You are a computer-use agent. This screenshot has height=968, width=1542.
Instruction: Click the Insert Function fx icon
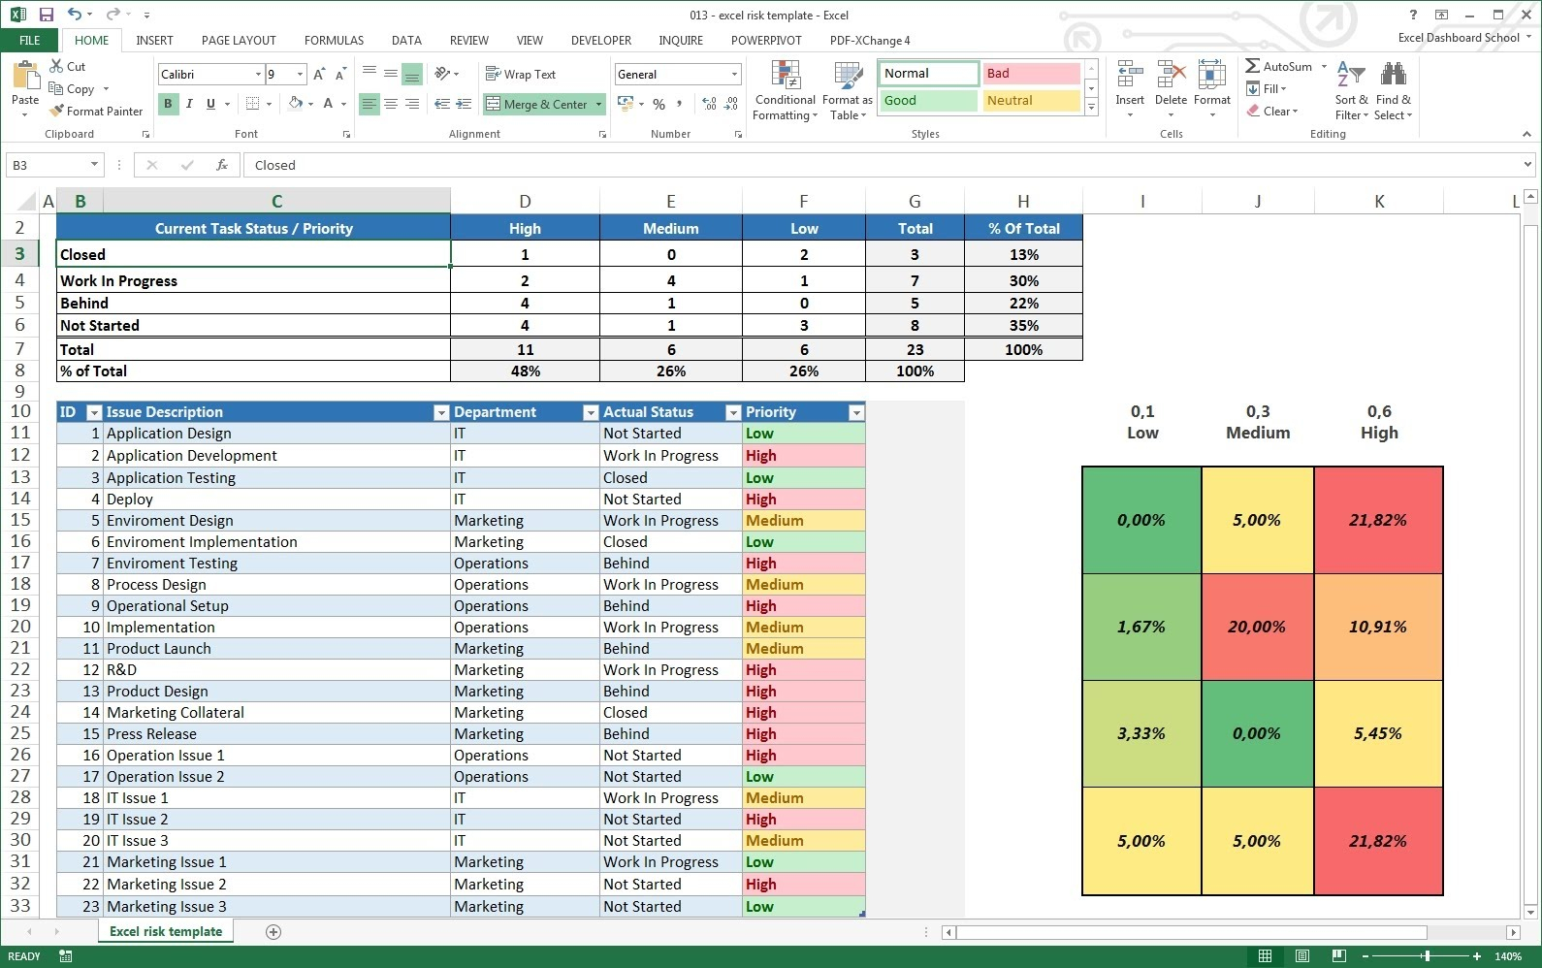(x=222, y=165)
